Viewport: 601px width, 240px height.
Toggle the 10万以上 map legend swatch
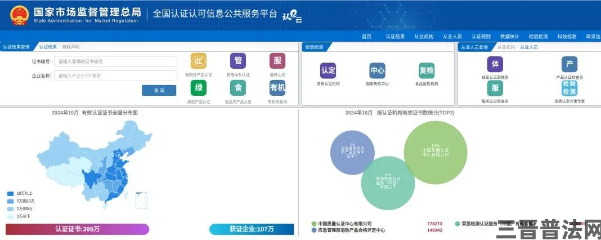[x=11, y=194]
